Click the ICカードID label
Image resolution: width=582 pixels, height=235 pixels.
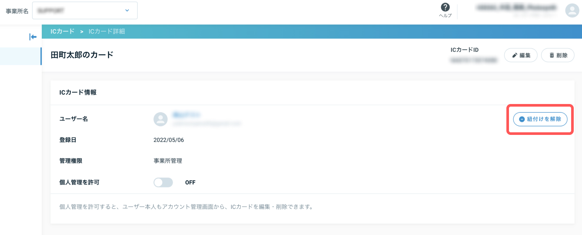click(x=465, y=50)
